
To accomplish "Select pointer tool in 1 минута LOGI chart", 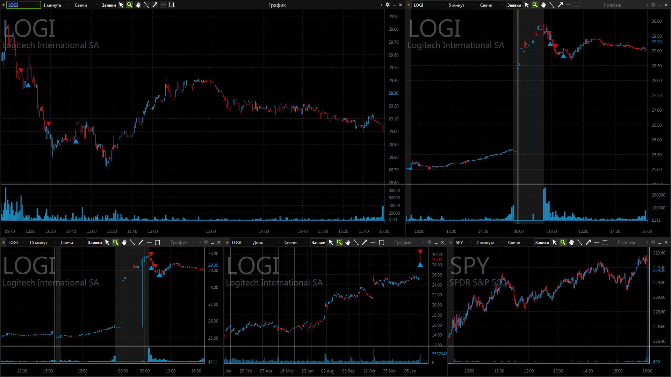I will click(121, 5).
